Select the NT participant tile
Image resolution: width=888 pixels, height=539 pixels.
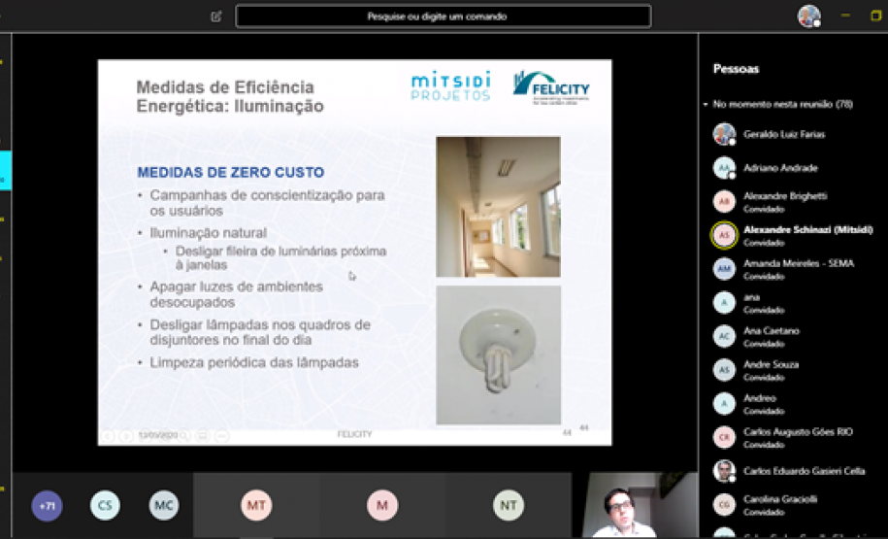click(x=508, y=505)
